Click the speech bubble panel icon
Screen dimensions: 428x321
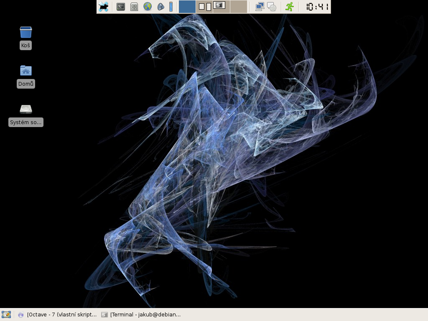coord(272,7)
